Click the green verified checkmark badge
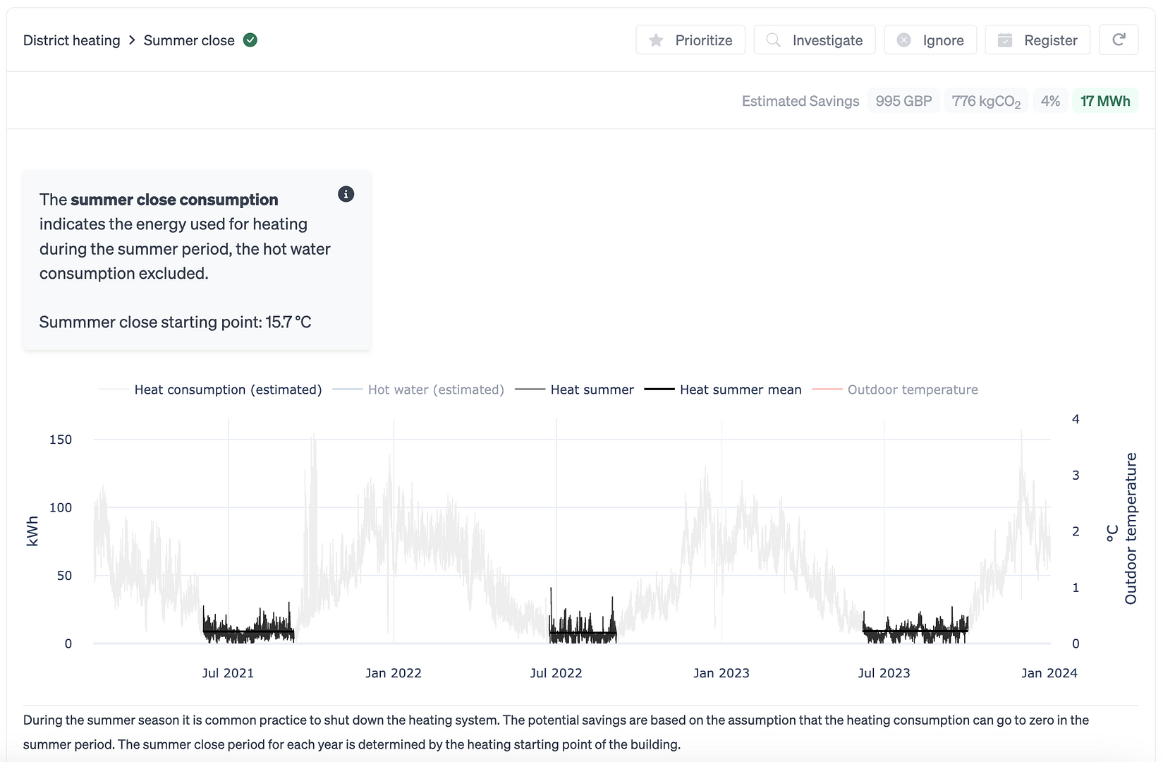The image size is (1163, 762). pyautogui.click(x=250, y=40)
